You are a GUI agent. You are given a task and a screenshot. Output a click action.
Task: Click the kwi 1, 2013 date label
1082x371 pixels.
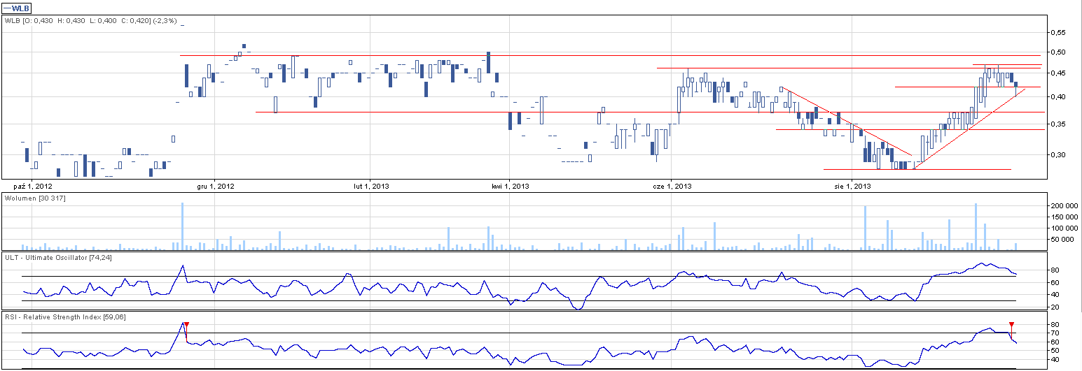click(x=509, y=186)
